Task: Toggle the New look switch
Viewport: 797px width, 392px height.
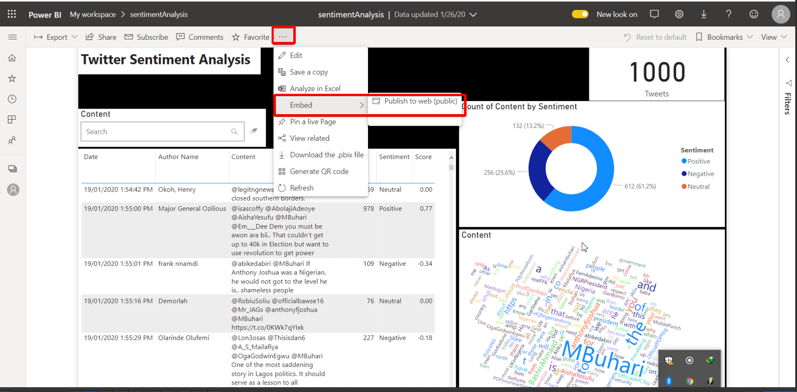Action: 580,14
